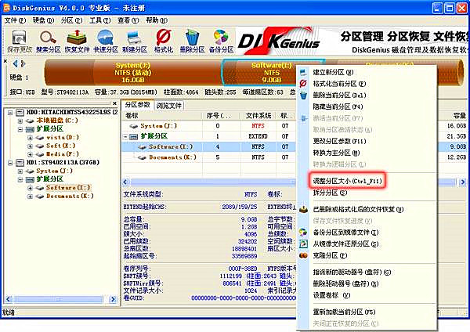Click the Format (格式化) toolbar icon
Screen dimensions: 470x332
[164, 41]
